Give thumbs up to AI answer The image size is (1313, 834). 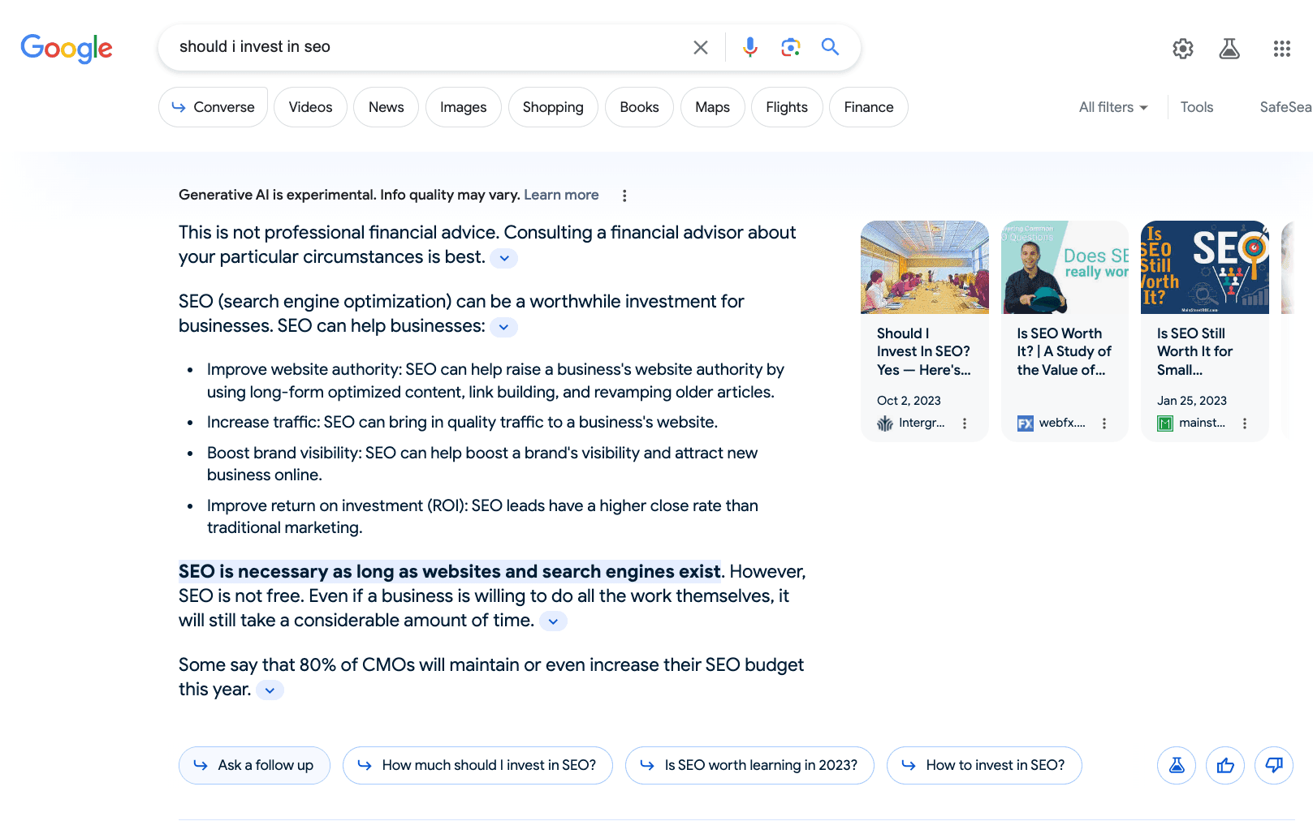1224,765
